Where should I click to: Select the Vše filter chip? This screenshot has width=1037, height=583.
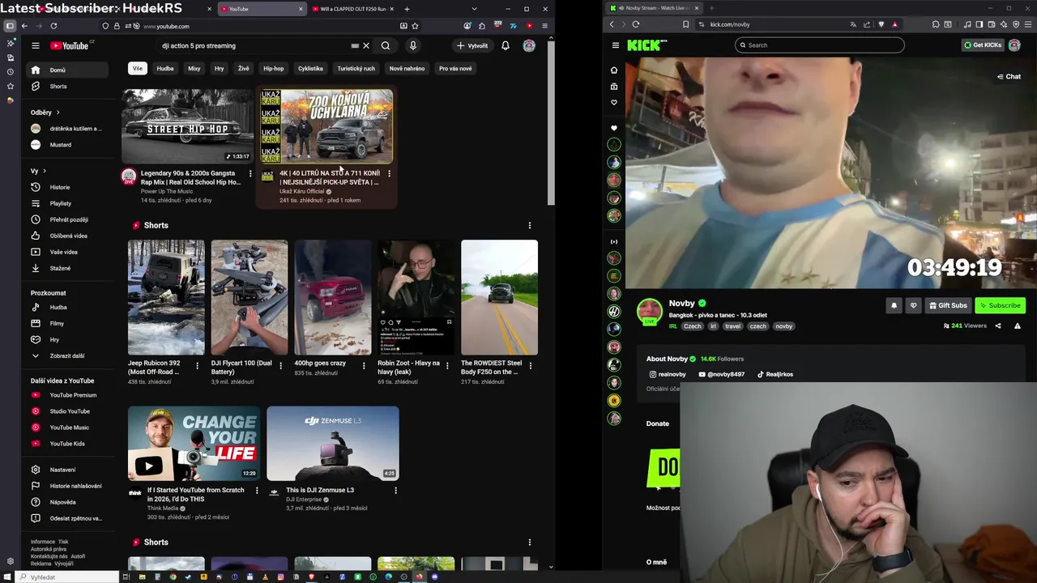point(137,68)
